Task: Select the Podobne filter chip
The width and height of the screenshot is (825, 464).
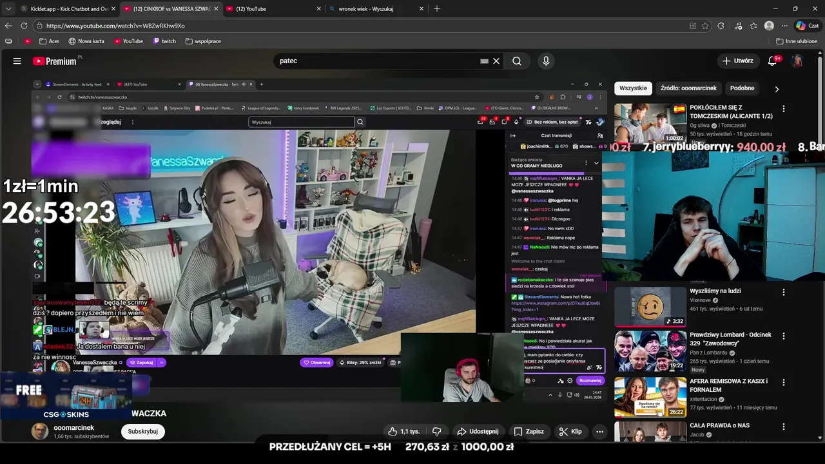Action: click(742, 88)
